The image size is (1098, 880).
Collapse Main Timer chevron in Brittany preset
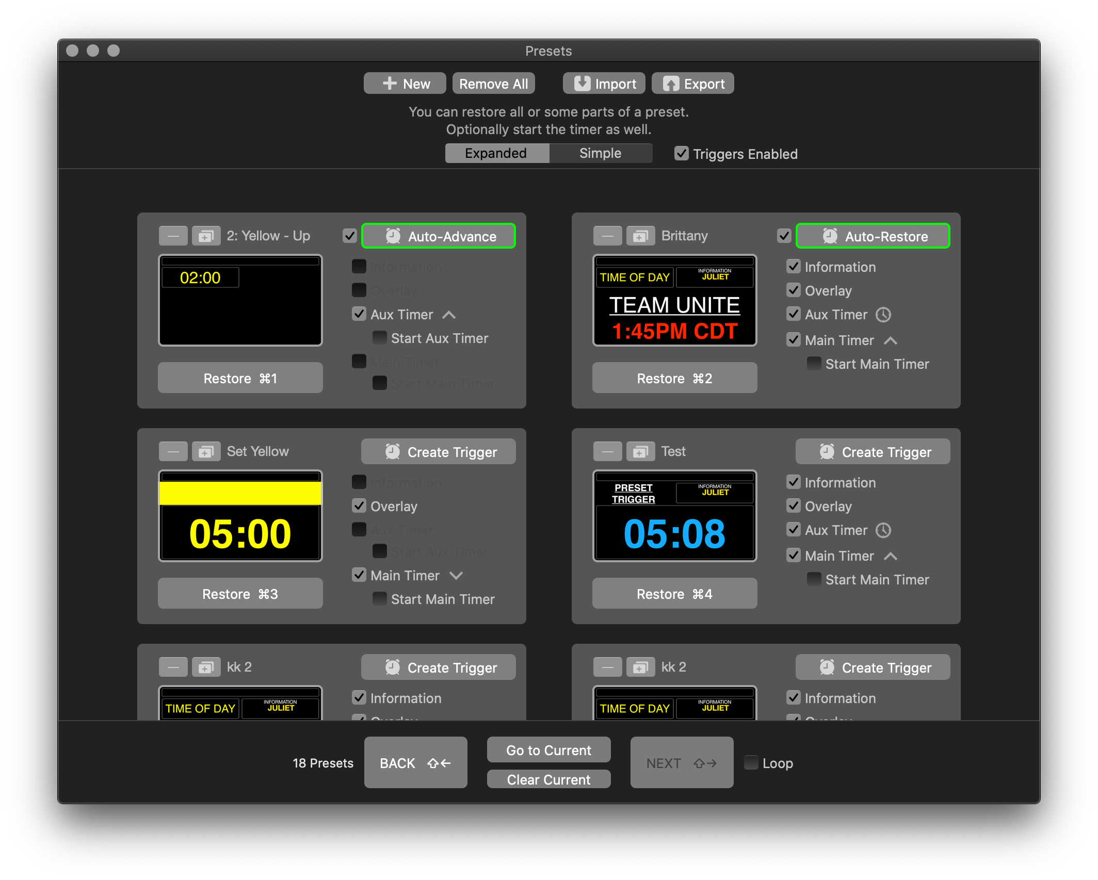point(891,340)
